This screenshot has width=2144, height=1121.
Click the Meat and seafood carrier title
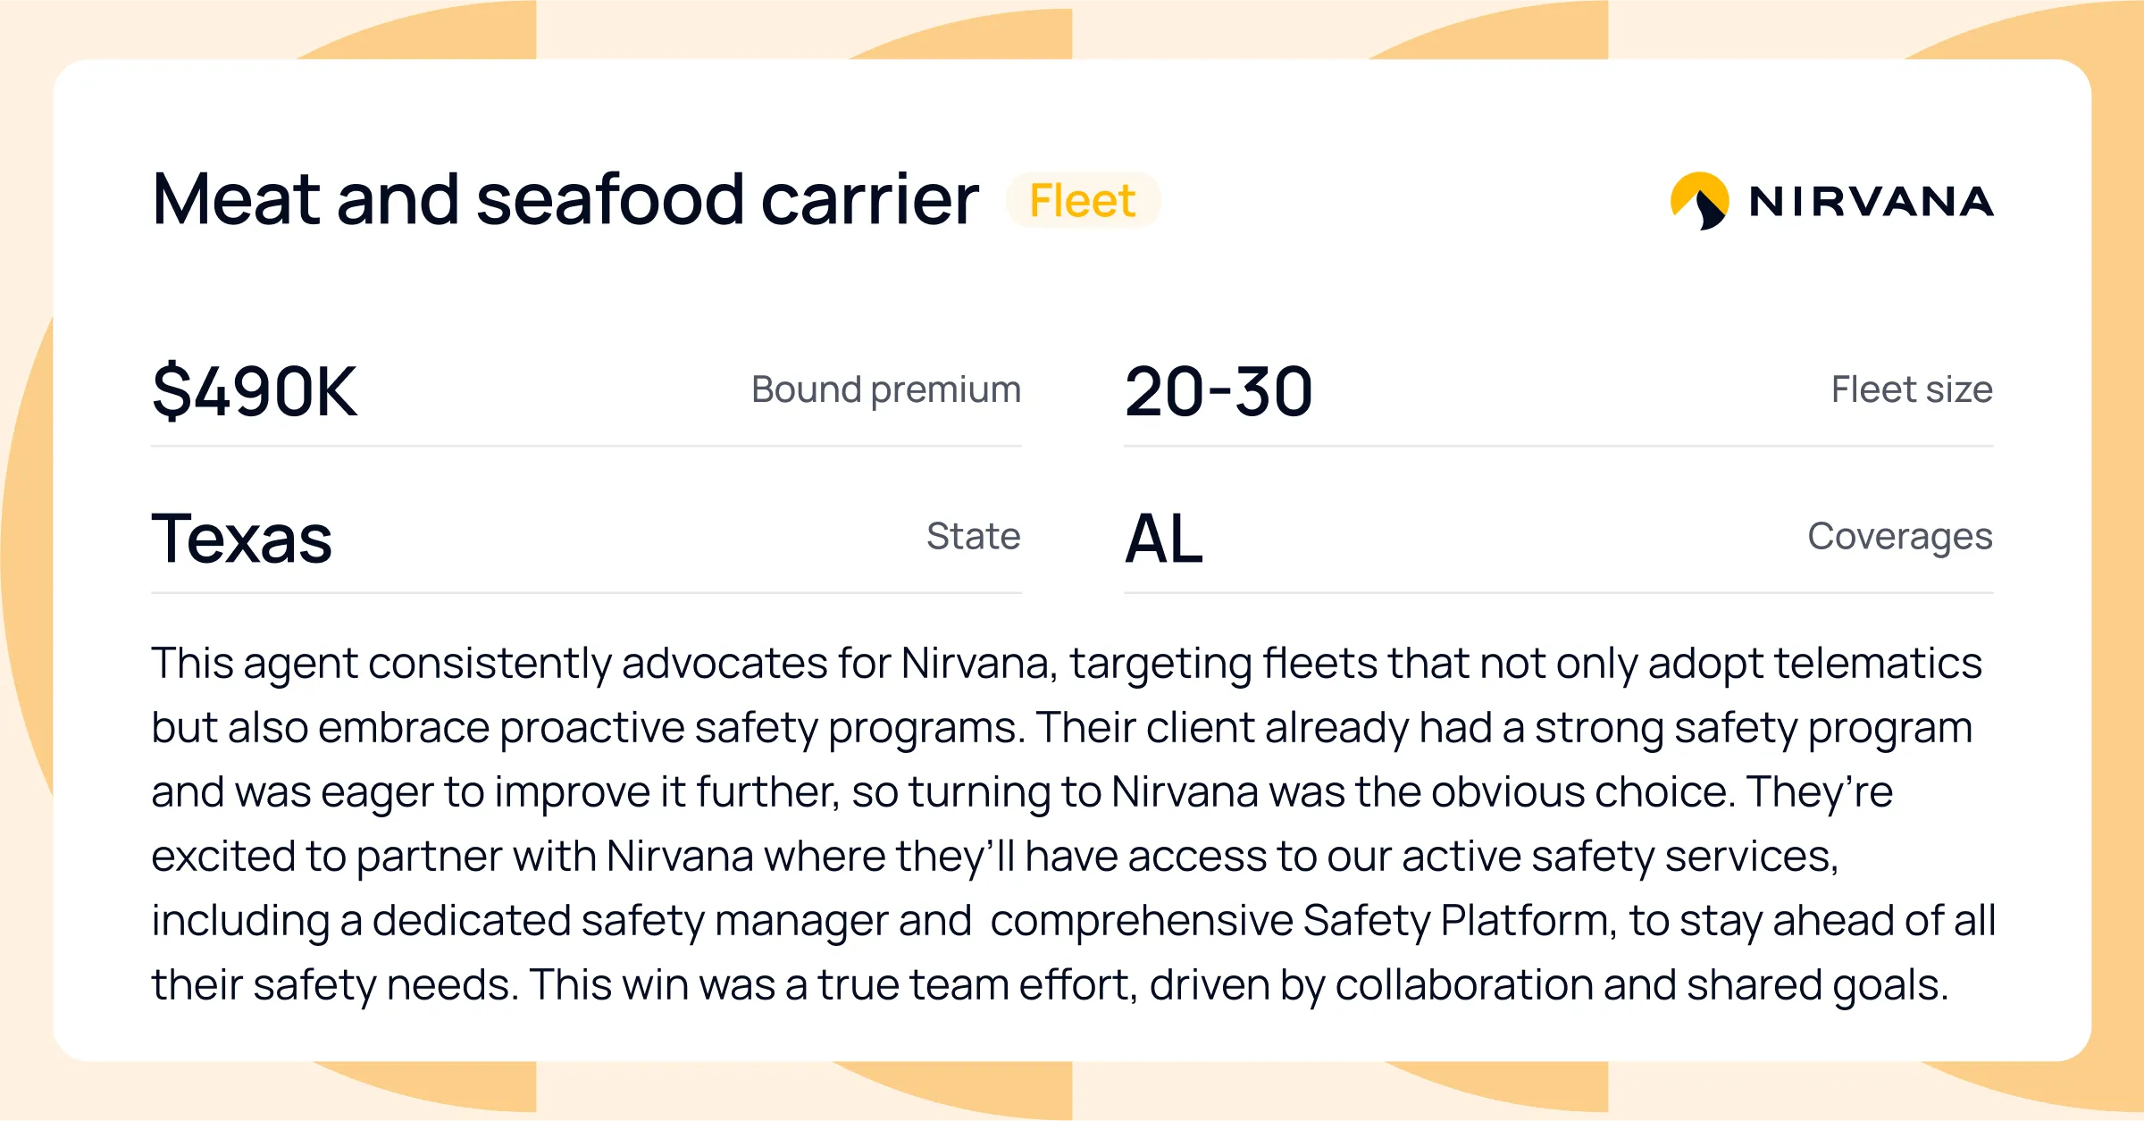(x=565, y=199)
